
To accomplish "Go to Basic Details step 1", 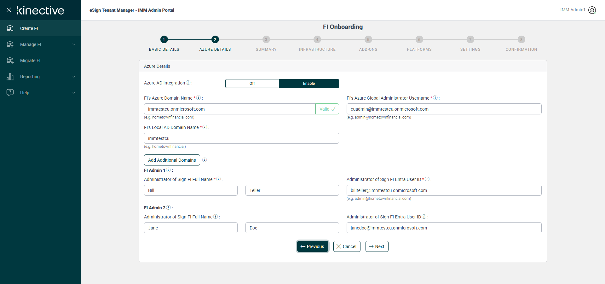I will pyautogui.click(x=164, y=40).
